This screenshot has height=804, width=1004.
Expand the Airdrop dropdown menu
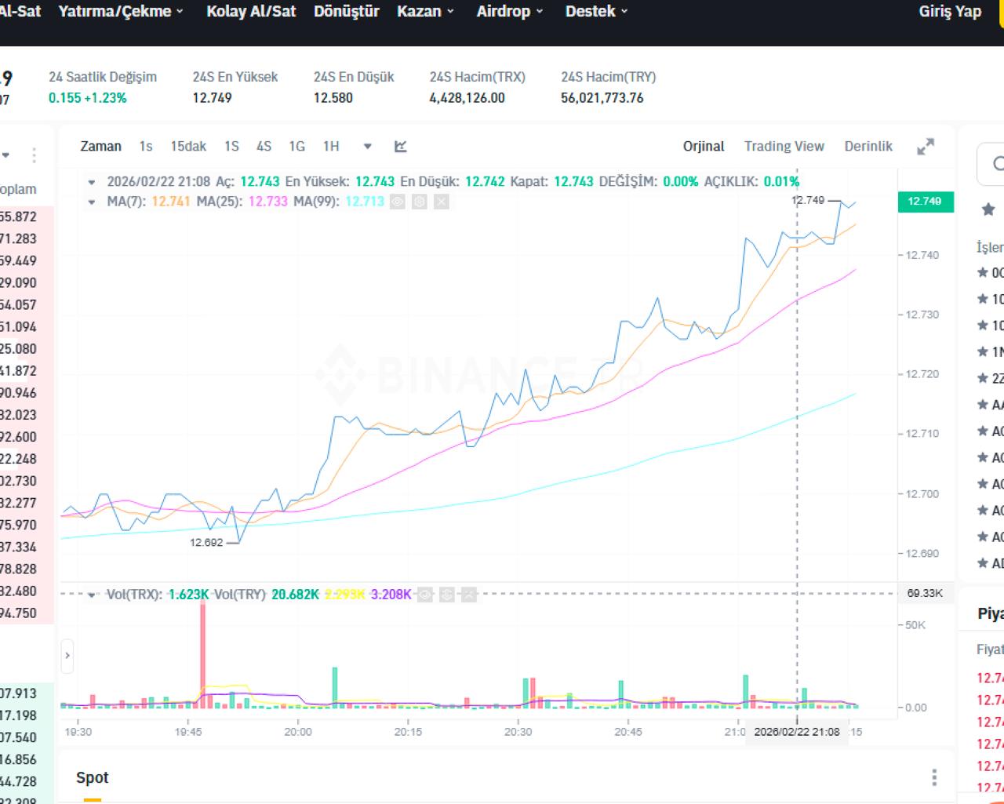tap(510, 11)
